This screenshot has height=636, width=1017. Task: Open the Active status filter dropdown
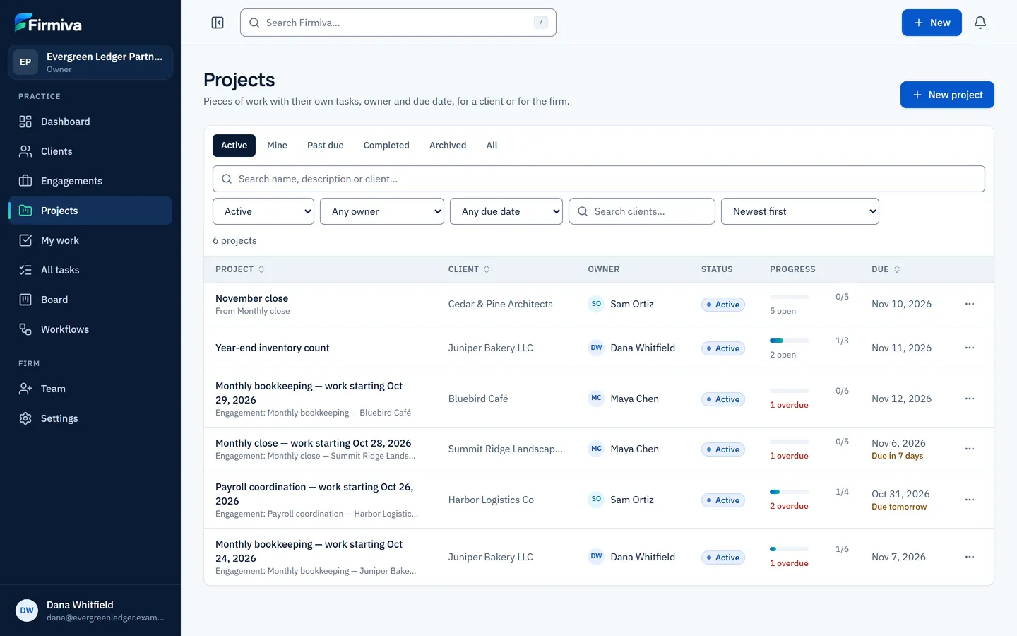pyautogui.click(x=263, y=211)
